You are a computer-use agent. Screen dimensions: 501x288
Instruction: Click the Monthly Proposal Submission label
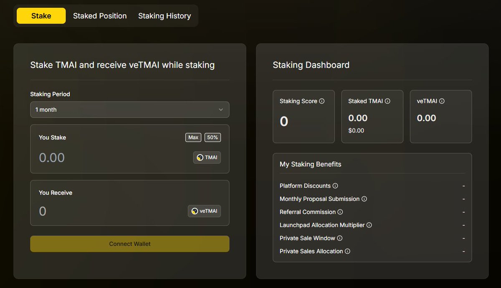pos(319,199)
